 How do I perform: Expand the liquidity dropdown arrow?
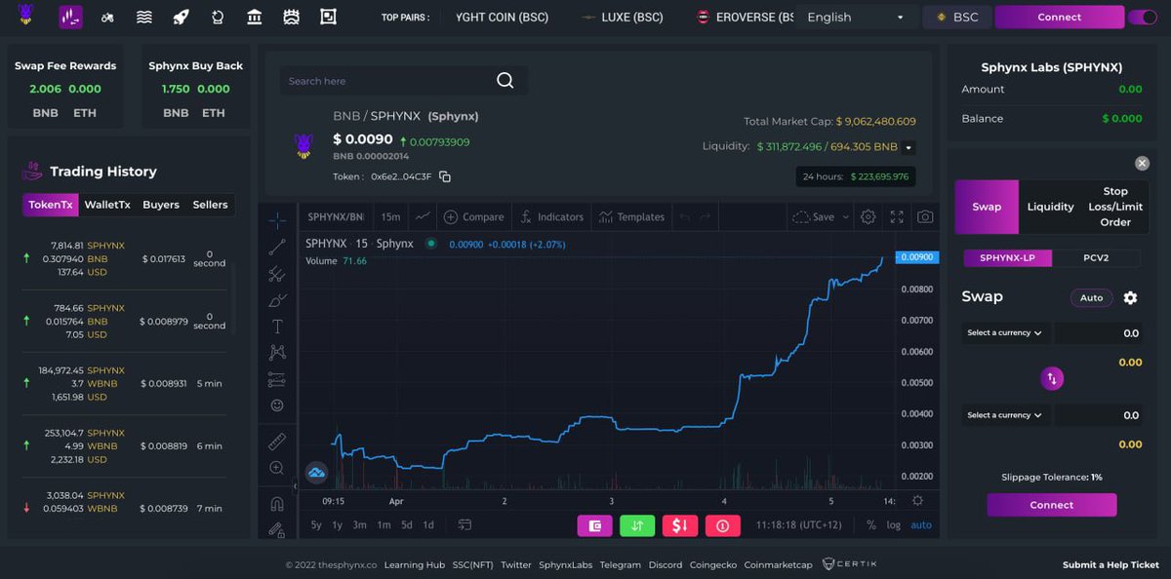(909, 148)
